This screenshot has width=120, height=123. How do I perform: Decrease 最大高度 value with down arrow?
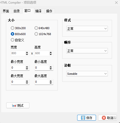coord(51,83)
